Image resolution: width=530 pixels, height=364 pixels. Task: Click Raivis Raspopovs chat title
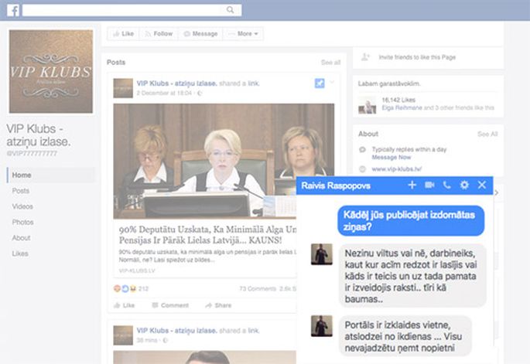(x=336, y=185)
